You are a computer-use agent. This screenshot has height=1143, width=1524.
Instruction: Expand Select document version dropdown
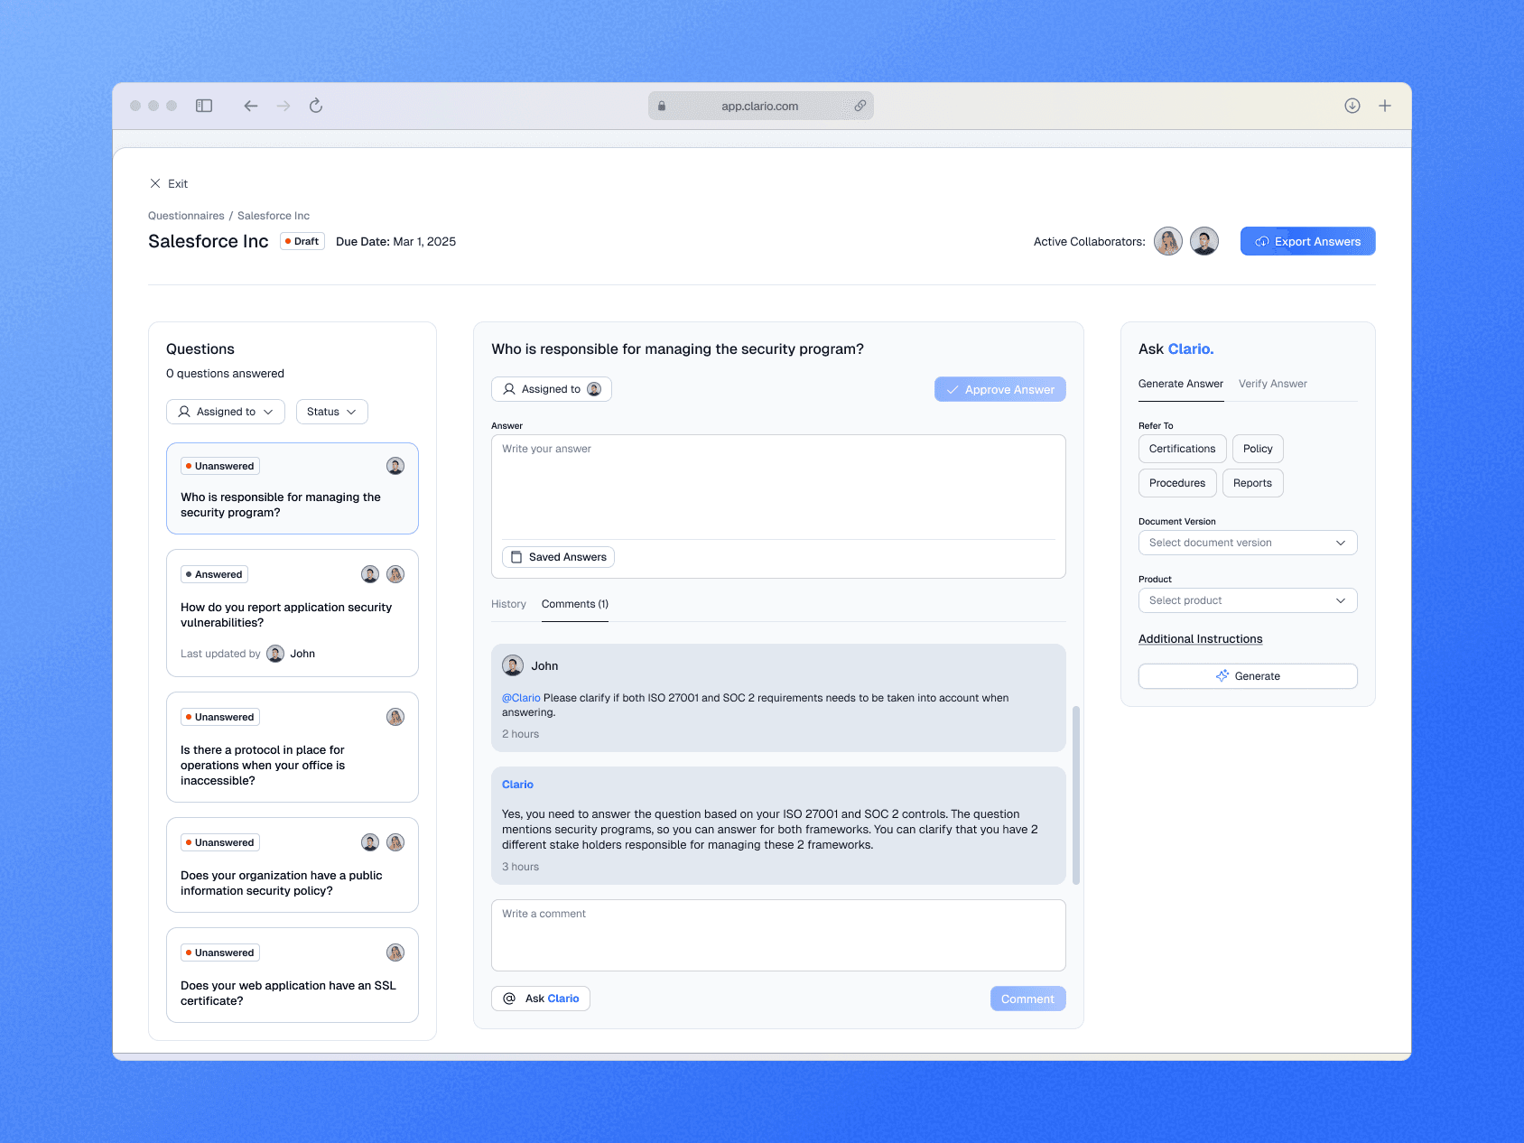pyautogui.click(x=1248, y=543)
